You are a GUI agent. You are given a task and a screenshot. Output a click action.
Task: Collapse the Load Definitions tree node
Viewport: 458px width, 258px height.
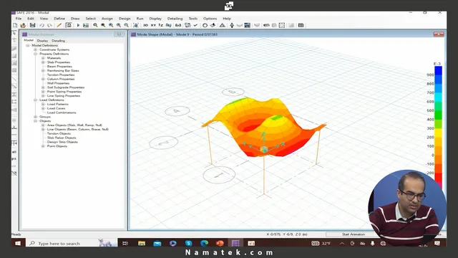click(35, 100)
